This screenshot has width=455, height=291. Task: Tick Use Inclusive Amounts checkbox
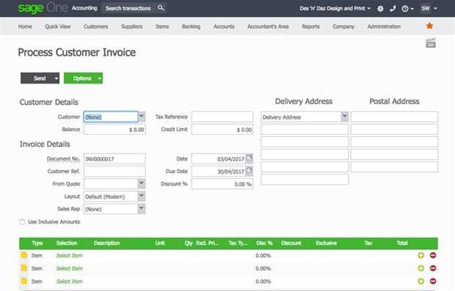[x=22, y=222]
